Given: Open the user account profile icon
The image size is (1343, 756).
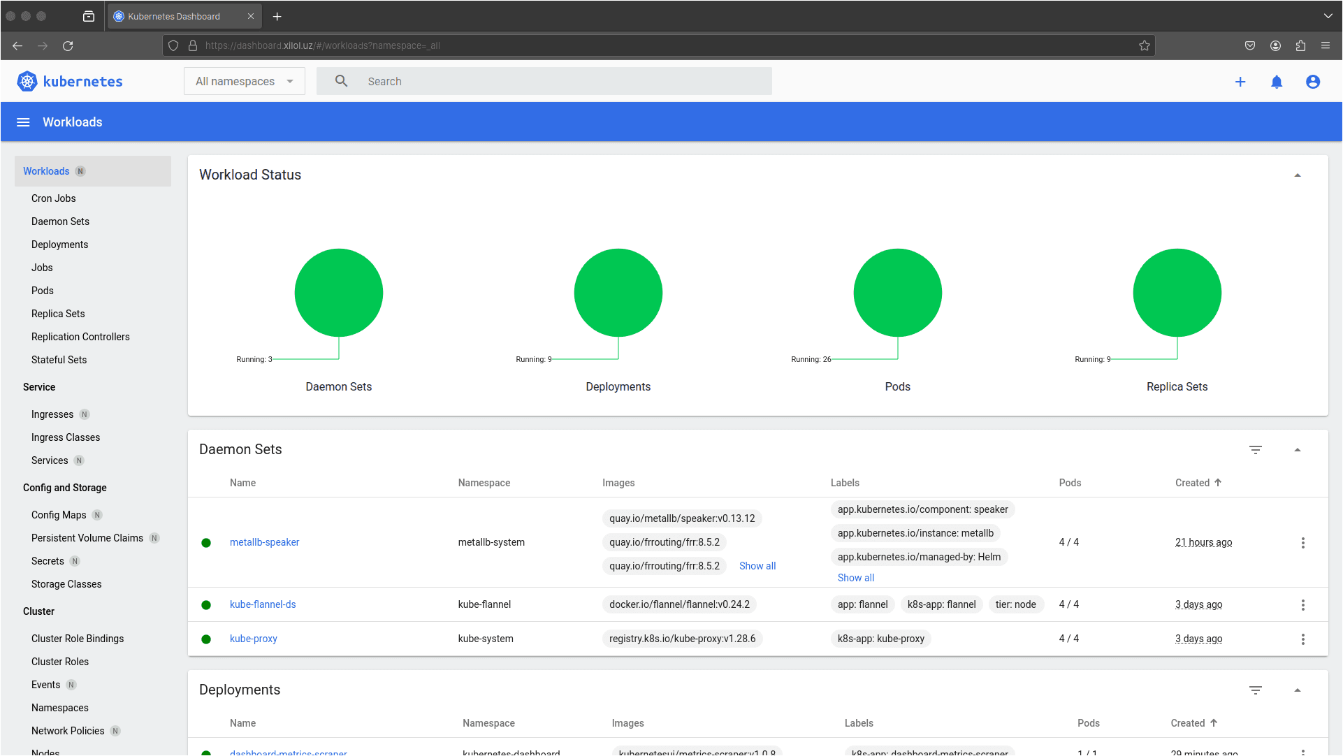Looking at the screenshot, I should point(1313,82).
